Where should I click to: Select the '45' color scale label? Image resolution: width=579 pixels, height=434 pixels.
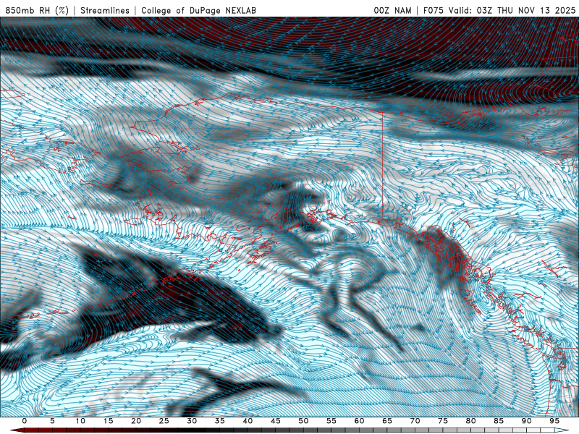[276, 421]
